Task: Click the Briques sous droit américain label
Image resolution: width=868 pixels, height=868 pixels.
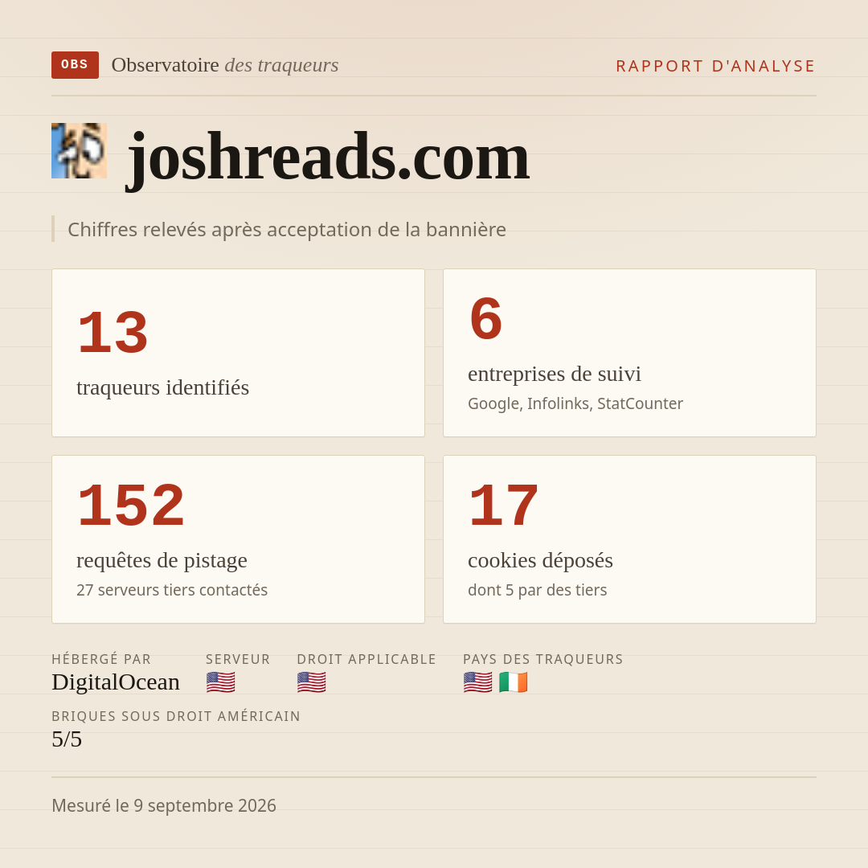Action: pyautogui.click(x=176, y=716)
